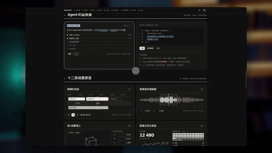The image size is (272, 153).
Task: Click the 04 badge on 数据分析仪表盘 card
Action: pos(202,126)
